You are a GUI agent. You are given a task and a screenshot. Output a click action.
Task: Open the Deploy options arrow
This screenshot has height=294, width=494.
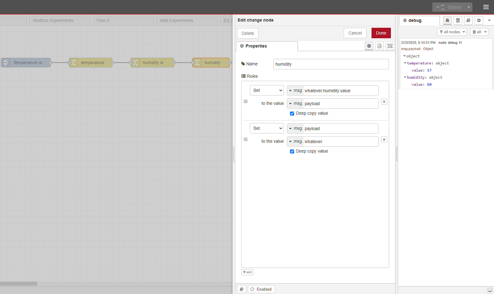pos(469,7)
